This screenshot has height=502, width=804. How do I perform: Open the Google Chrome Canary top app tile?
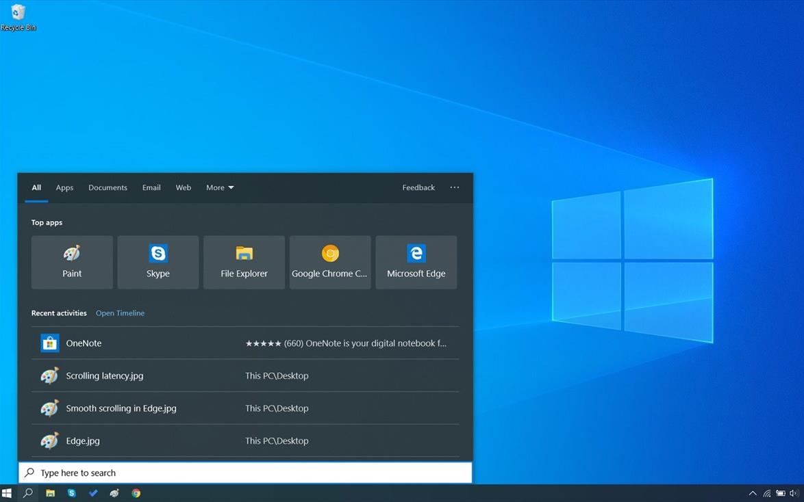[x=330, y=262]
